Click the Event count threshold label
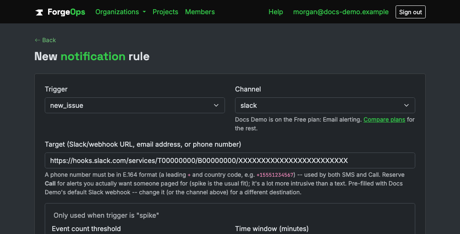Viewport: 460px width, 234px height. pos(86,229)
